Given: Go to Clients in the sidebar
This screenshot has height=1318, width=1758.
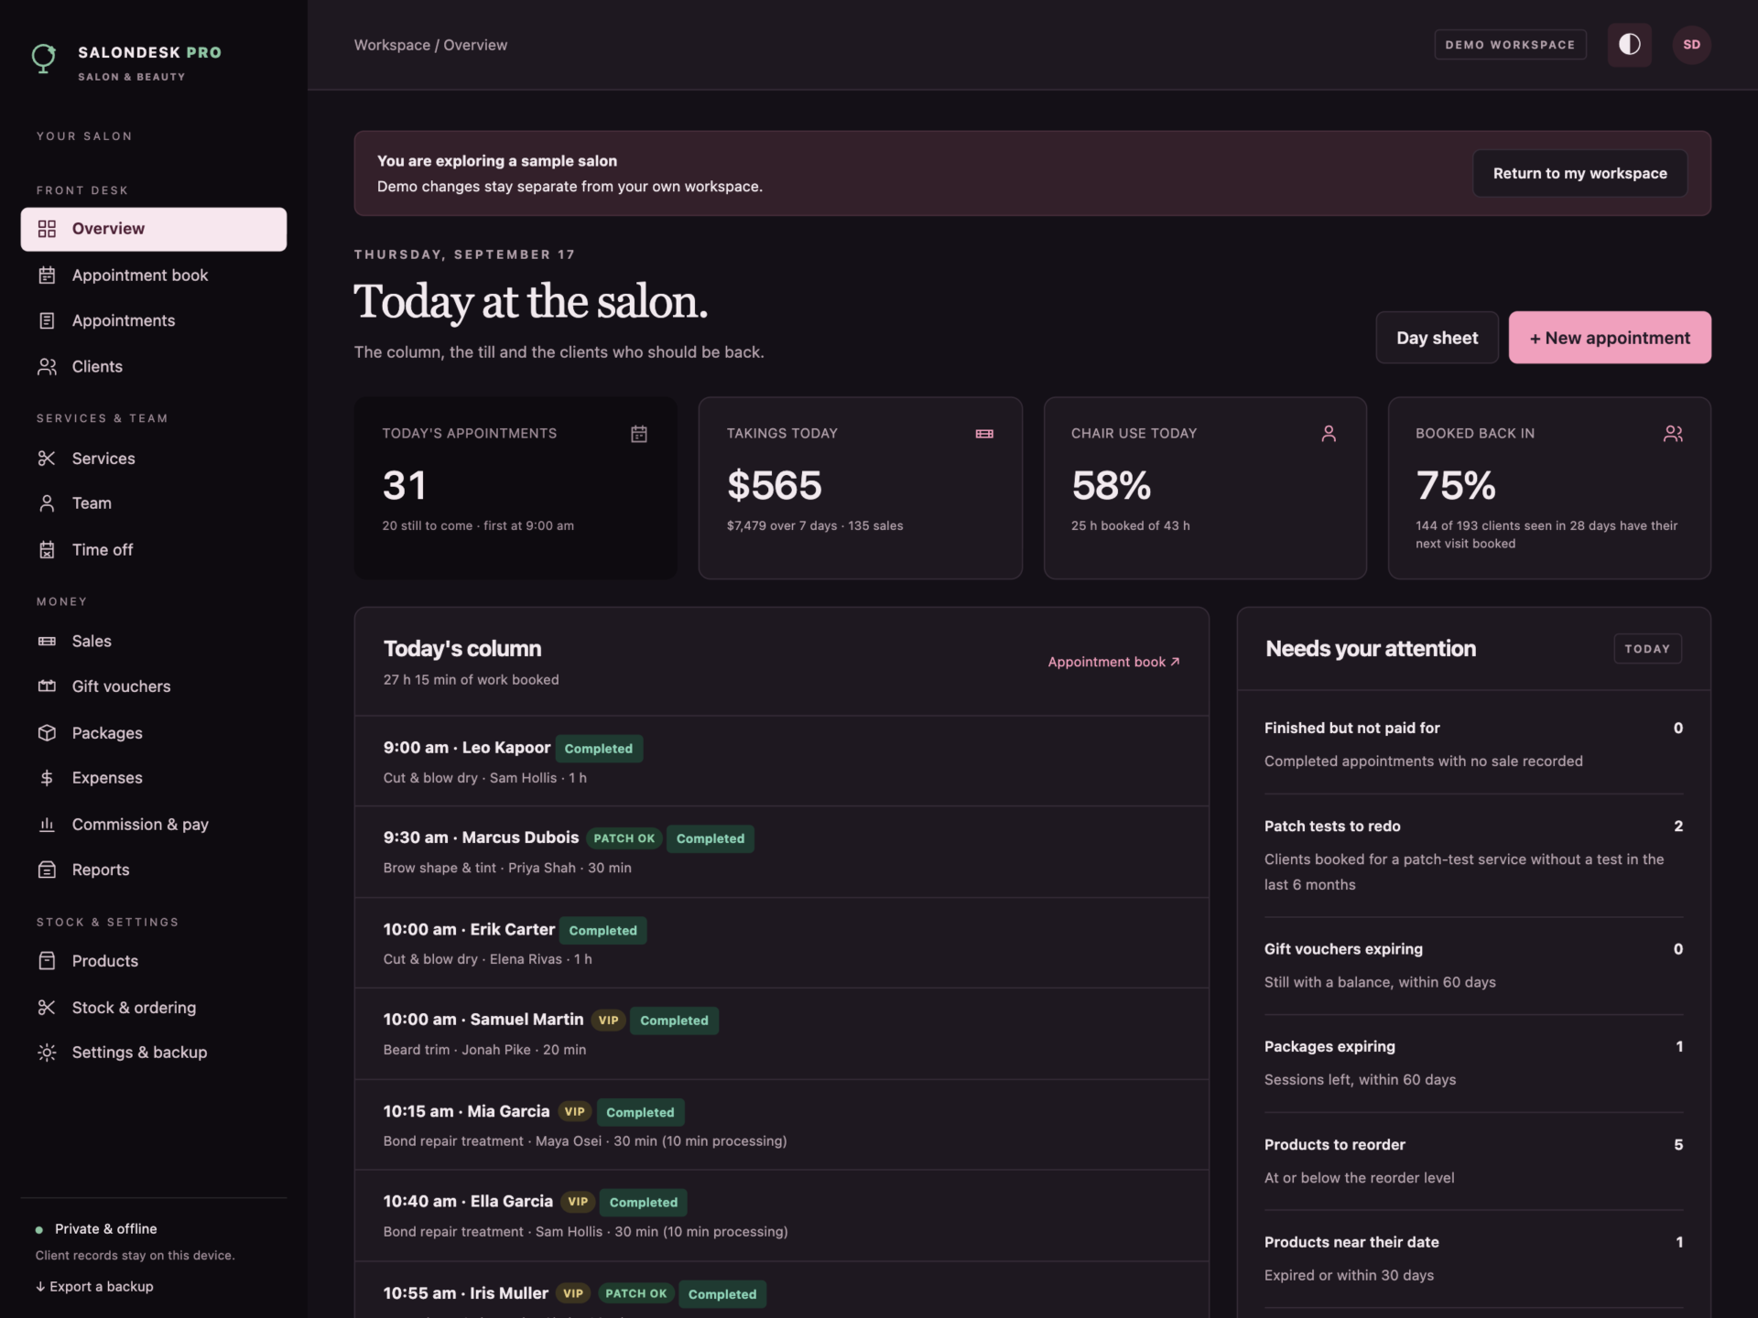Looking at the screenshot, I should click(x=154, y=366).
